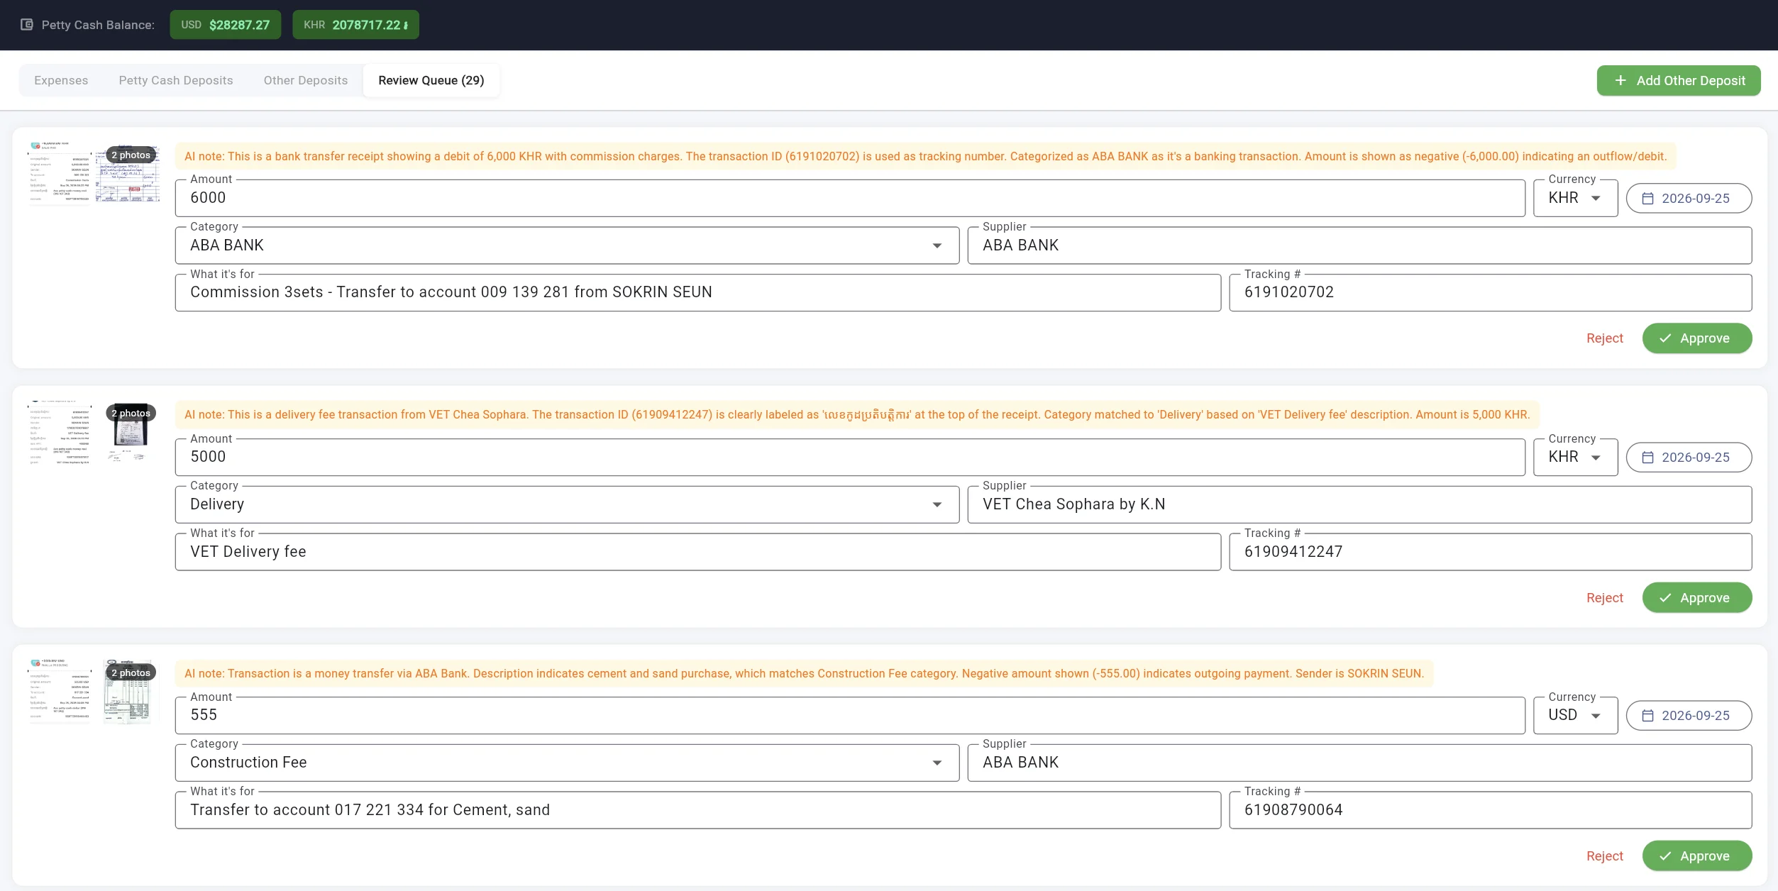
Task: Open the USD Currency dropdown on the 555 entry
Action: [x=1575, y=715]
